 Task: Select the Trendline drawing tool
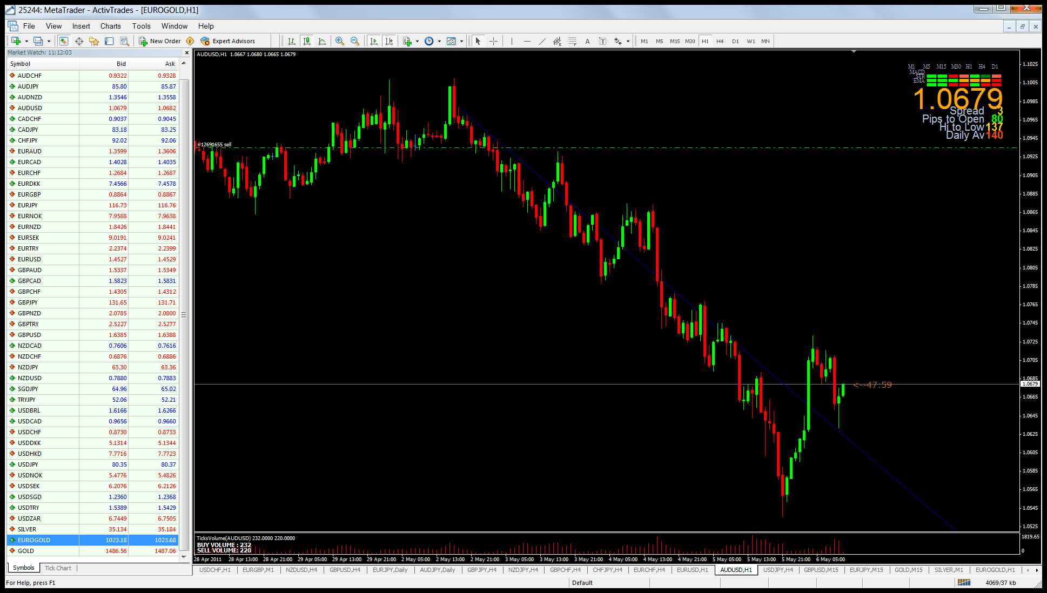pos(542,41)
